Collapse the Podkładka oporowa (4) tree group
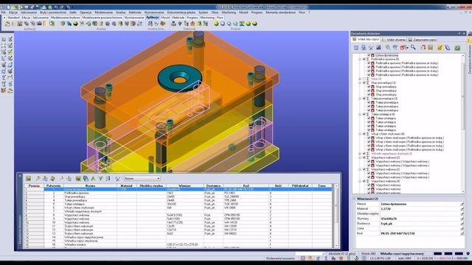The height and width of the screenshot is (265, 472). pos(360,59)
